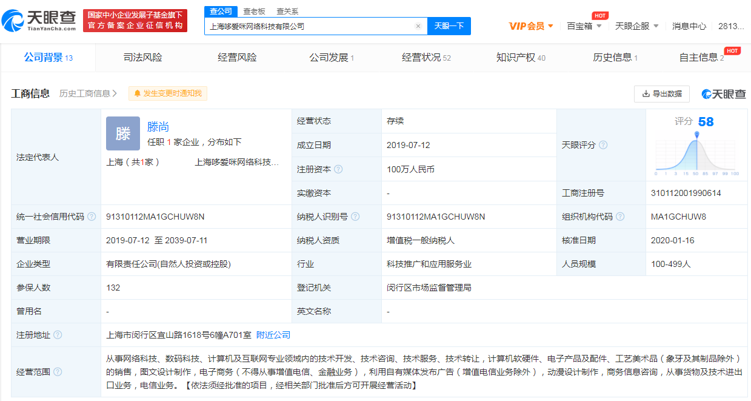751x401 pixels.
Task: Open the 附近公司 link
Action: 273,335
